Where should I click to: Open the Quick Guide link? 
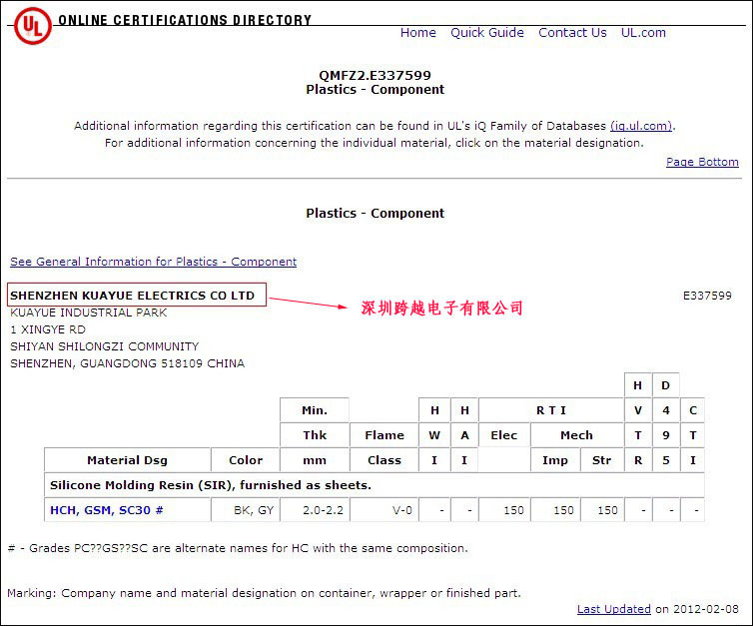pyautogui.click(x=487, y=33)
